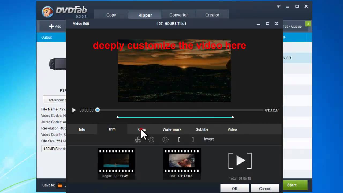Step forward one second icon

(x=165, y=139)
